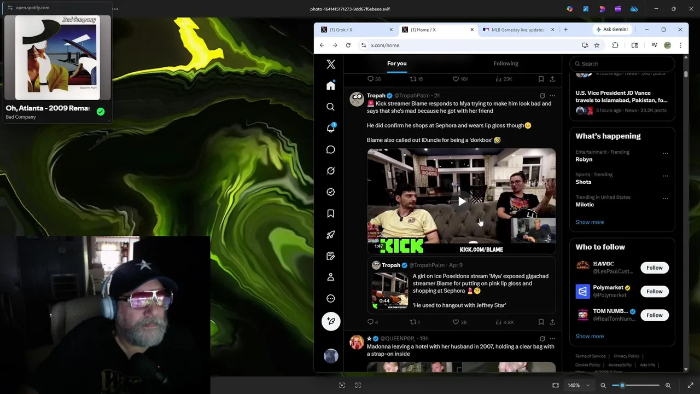
Task: Open the Chrome profile avatar
Action: tap(667, 45)
